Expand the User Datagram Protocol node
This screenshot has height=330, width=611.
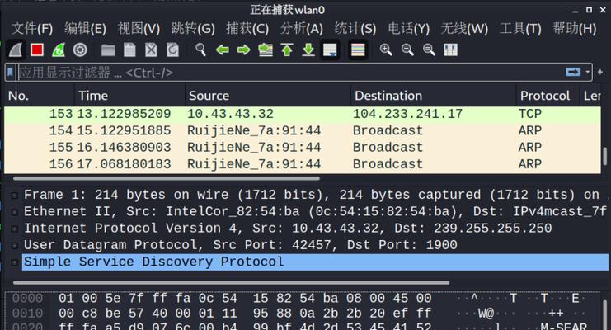tap(14, 246)
